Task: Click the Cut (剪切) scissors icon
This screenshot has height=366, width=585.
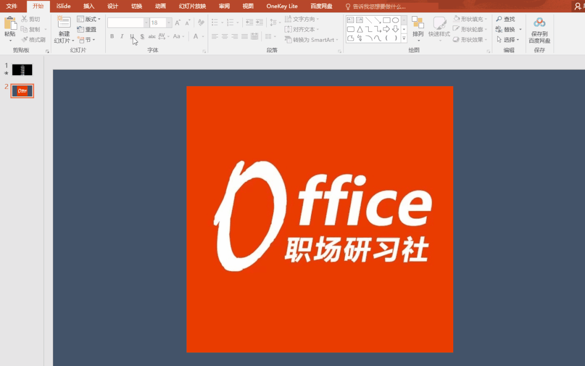Action: click(24, 18)
